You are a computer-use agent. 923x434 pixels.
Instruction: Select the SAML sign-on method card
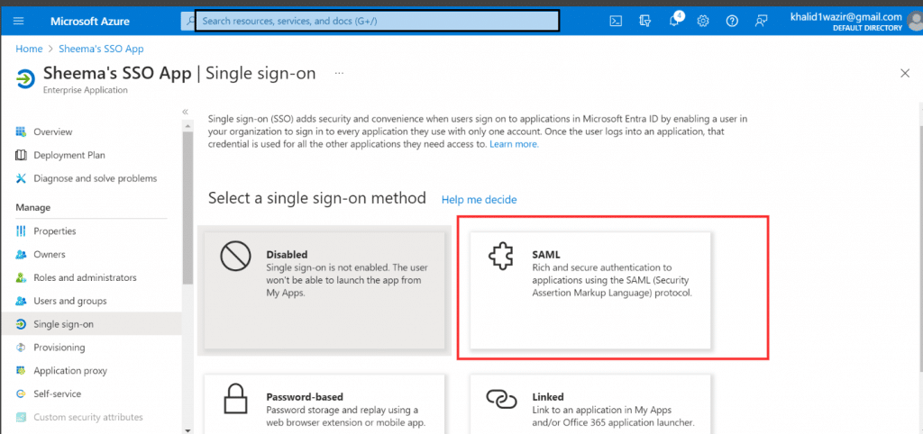590,291
